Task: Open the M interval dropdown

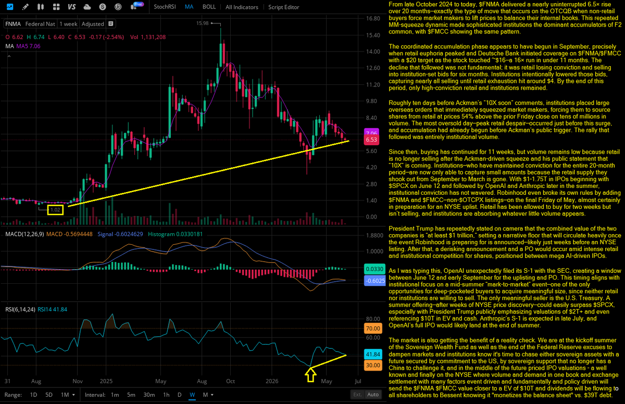Action: tap(208, 395)
